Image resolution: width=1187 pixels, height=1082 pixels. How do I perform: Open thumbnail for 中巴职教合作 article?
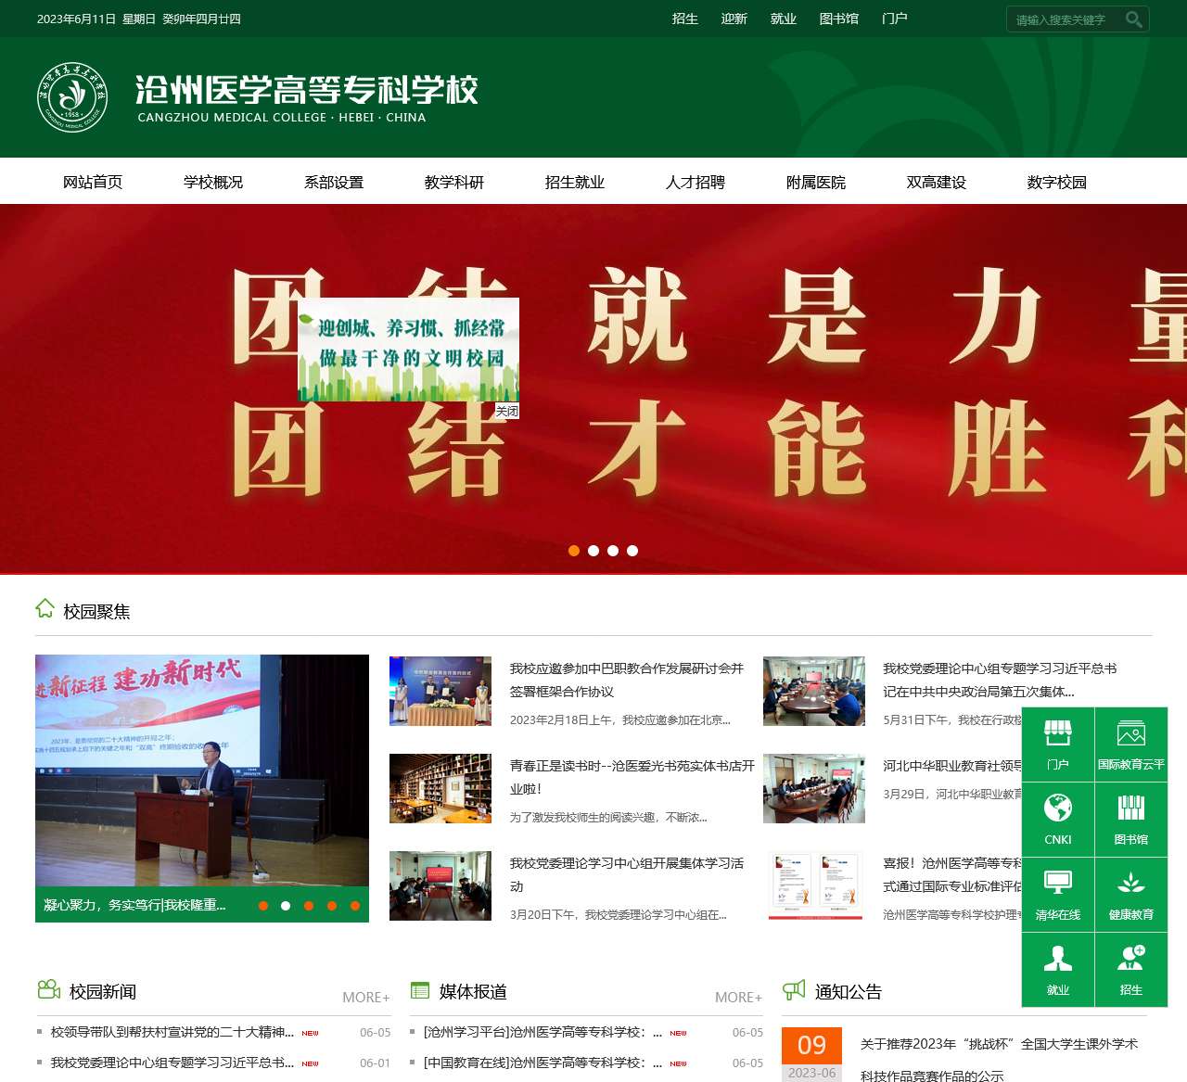coord(440,691)
